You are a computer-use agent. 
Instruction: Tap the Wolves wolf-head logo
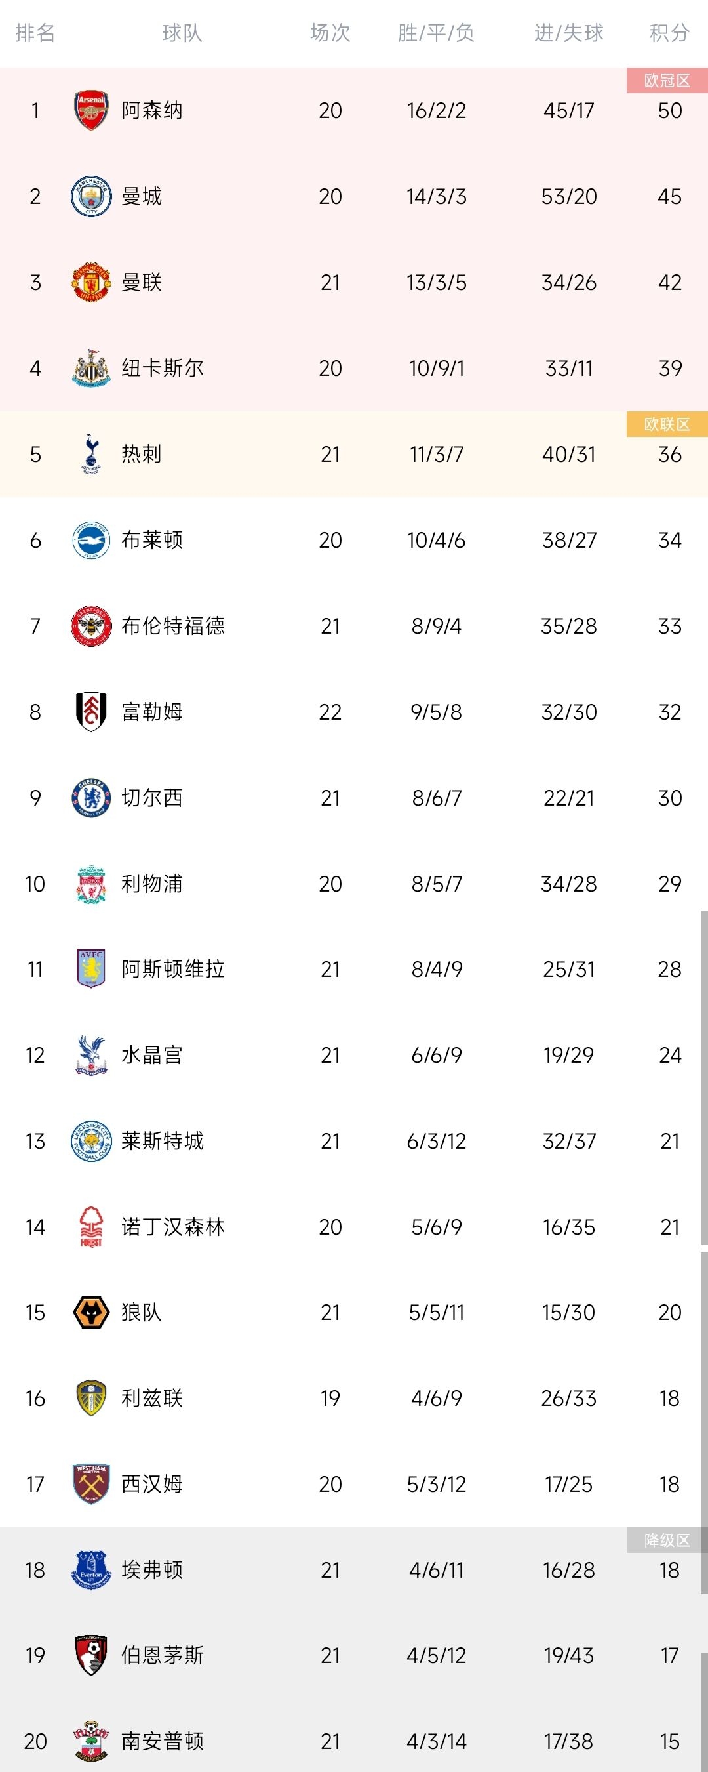coord(90,1312)
